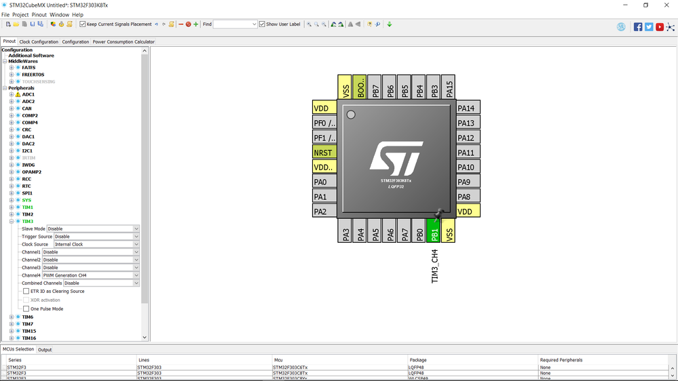Switch to the Clock Configuration tab

[x=39, y=42]
